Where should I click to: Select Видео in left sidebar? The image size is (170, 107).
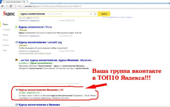pos(6,35)
